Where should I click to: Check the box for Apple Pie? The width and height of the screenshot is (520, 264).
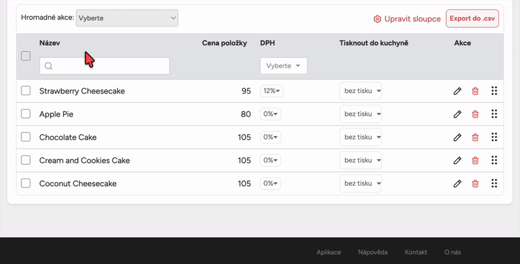click(x=26, y=114)
